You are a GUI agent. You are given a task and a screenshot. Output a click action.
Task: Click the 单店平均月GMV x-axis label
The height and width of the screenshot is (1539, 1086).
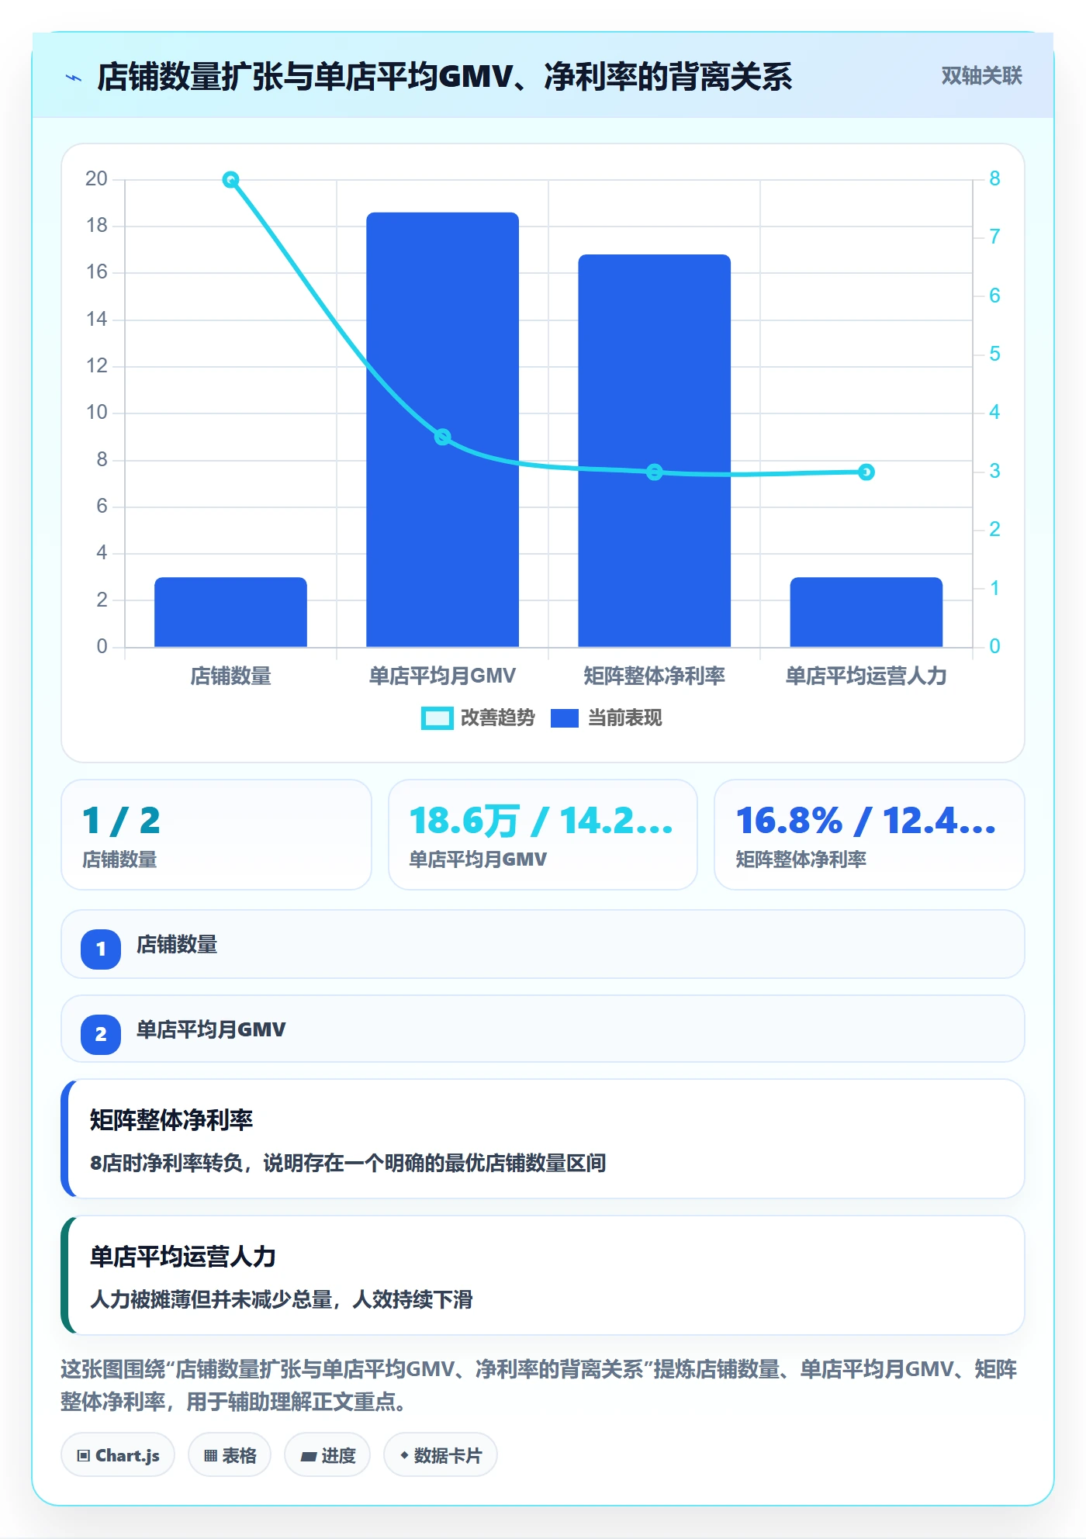click(x=442, y=676)
